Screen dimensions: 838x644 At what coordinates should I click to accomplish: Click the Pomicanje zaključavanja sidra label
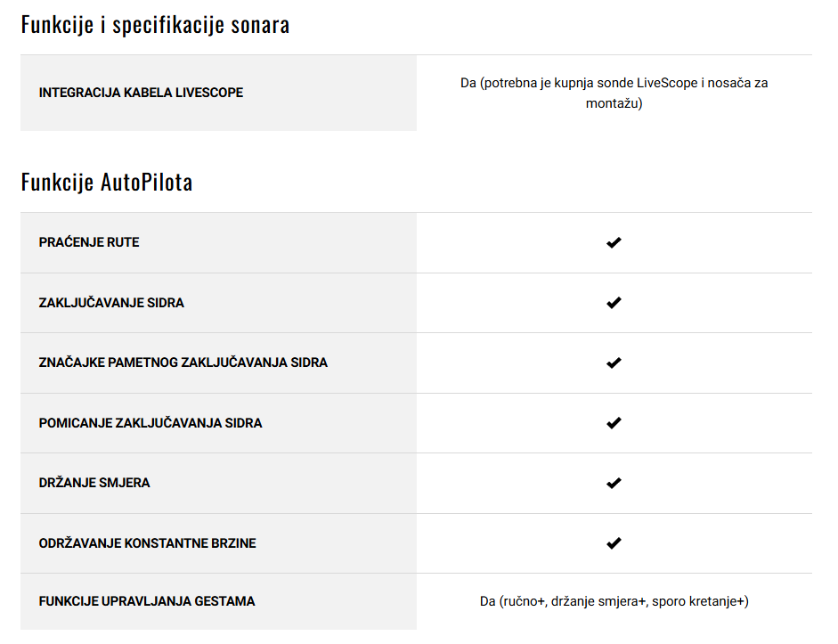[x=151, y=423]
